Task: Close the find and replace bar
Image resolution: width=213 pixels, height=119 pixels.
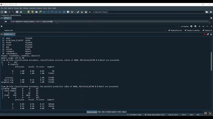Action: click(2, 26)
